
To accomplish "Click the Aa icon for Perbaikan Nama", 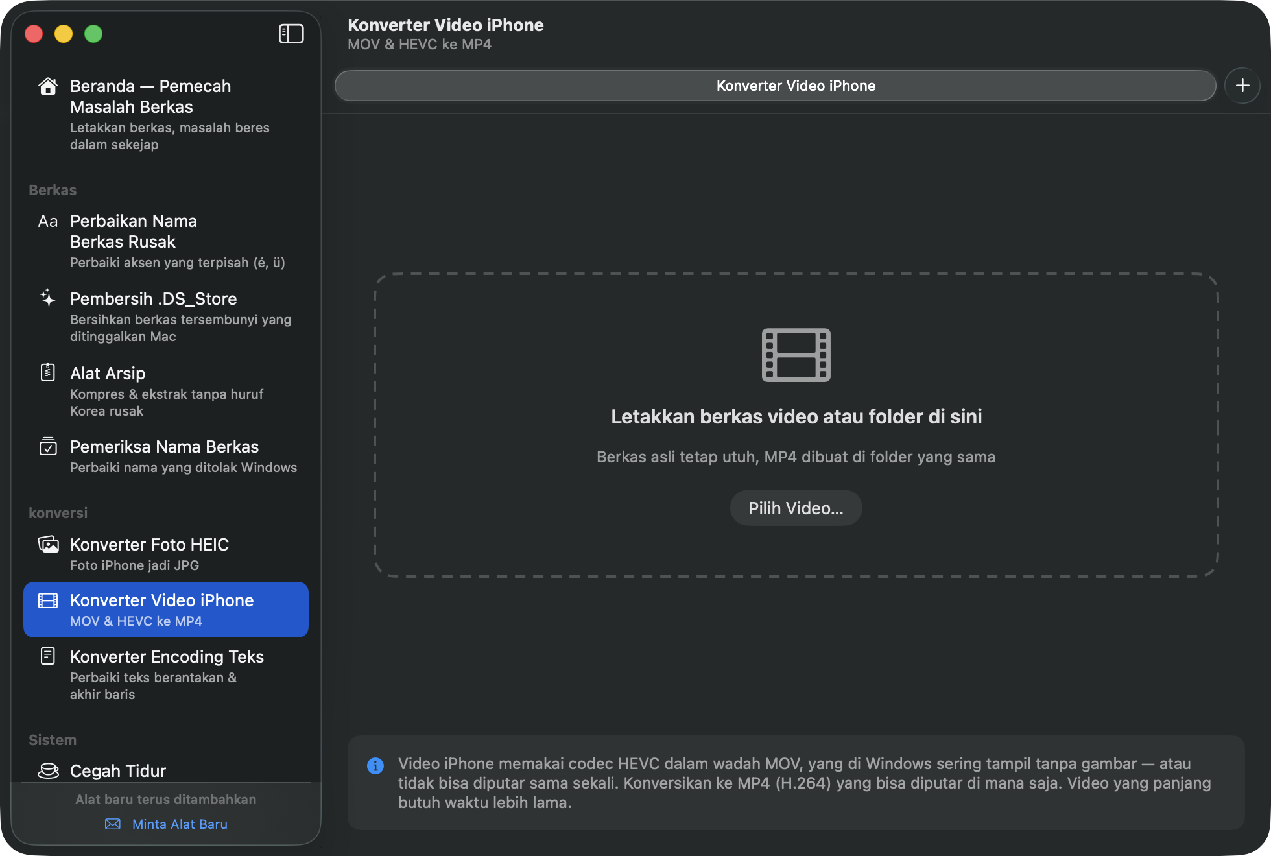I will pyautogui.click(x=48, y=221).
